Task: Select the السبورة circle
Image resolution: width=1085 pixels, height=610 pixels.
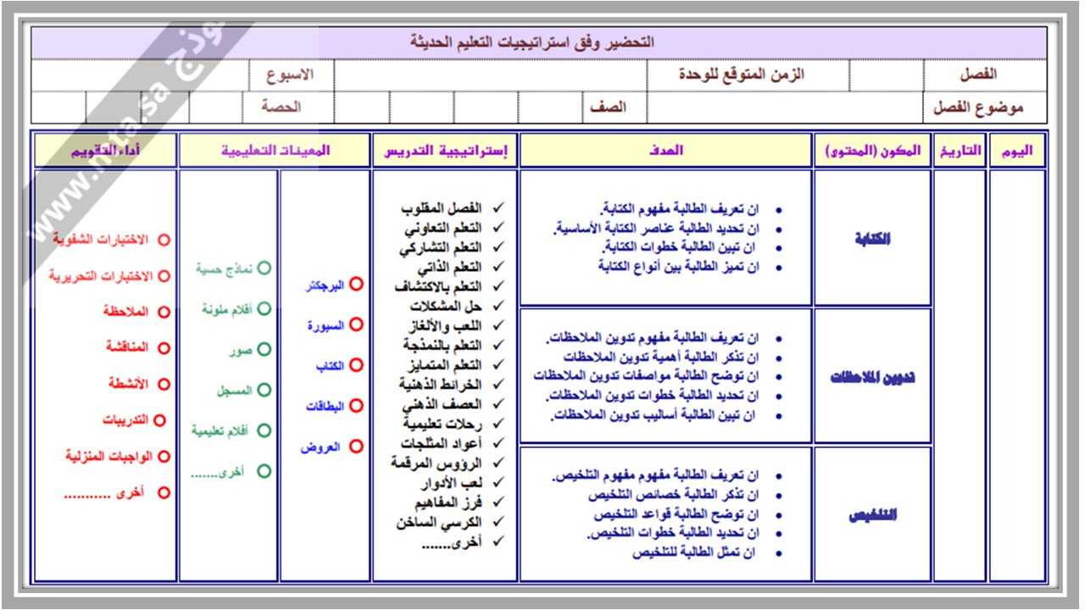Action: pyautogui.click(x=356, y=324)
